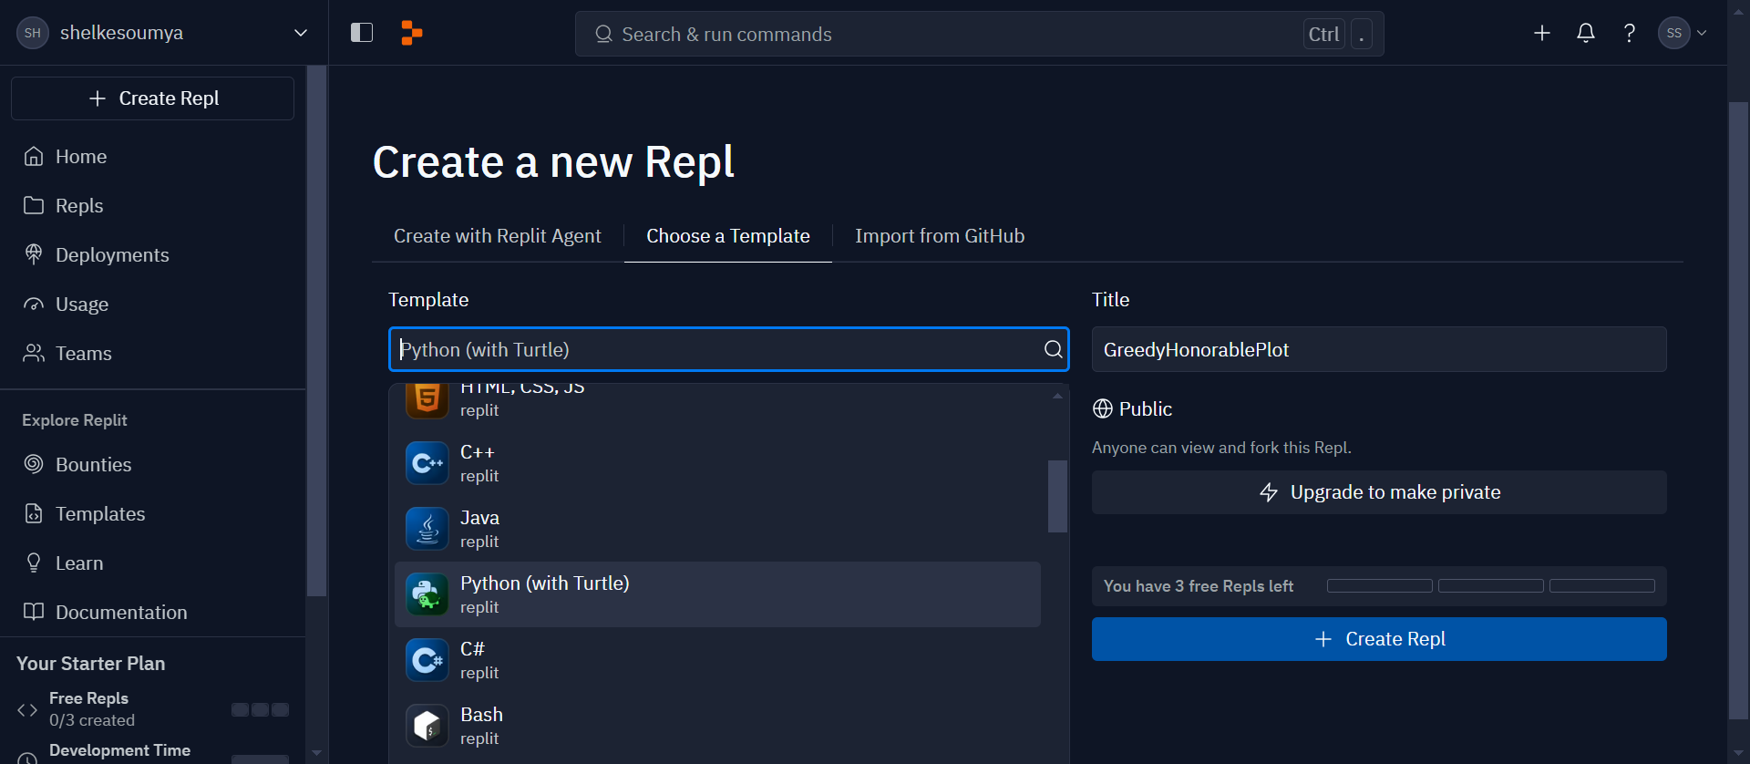This screenshot has width=1750, height=764.
Task: Open the help question mark menu
Action: pos(1629,33)
